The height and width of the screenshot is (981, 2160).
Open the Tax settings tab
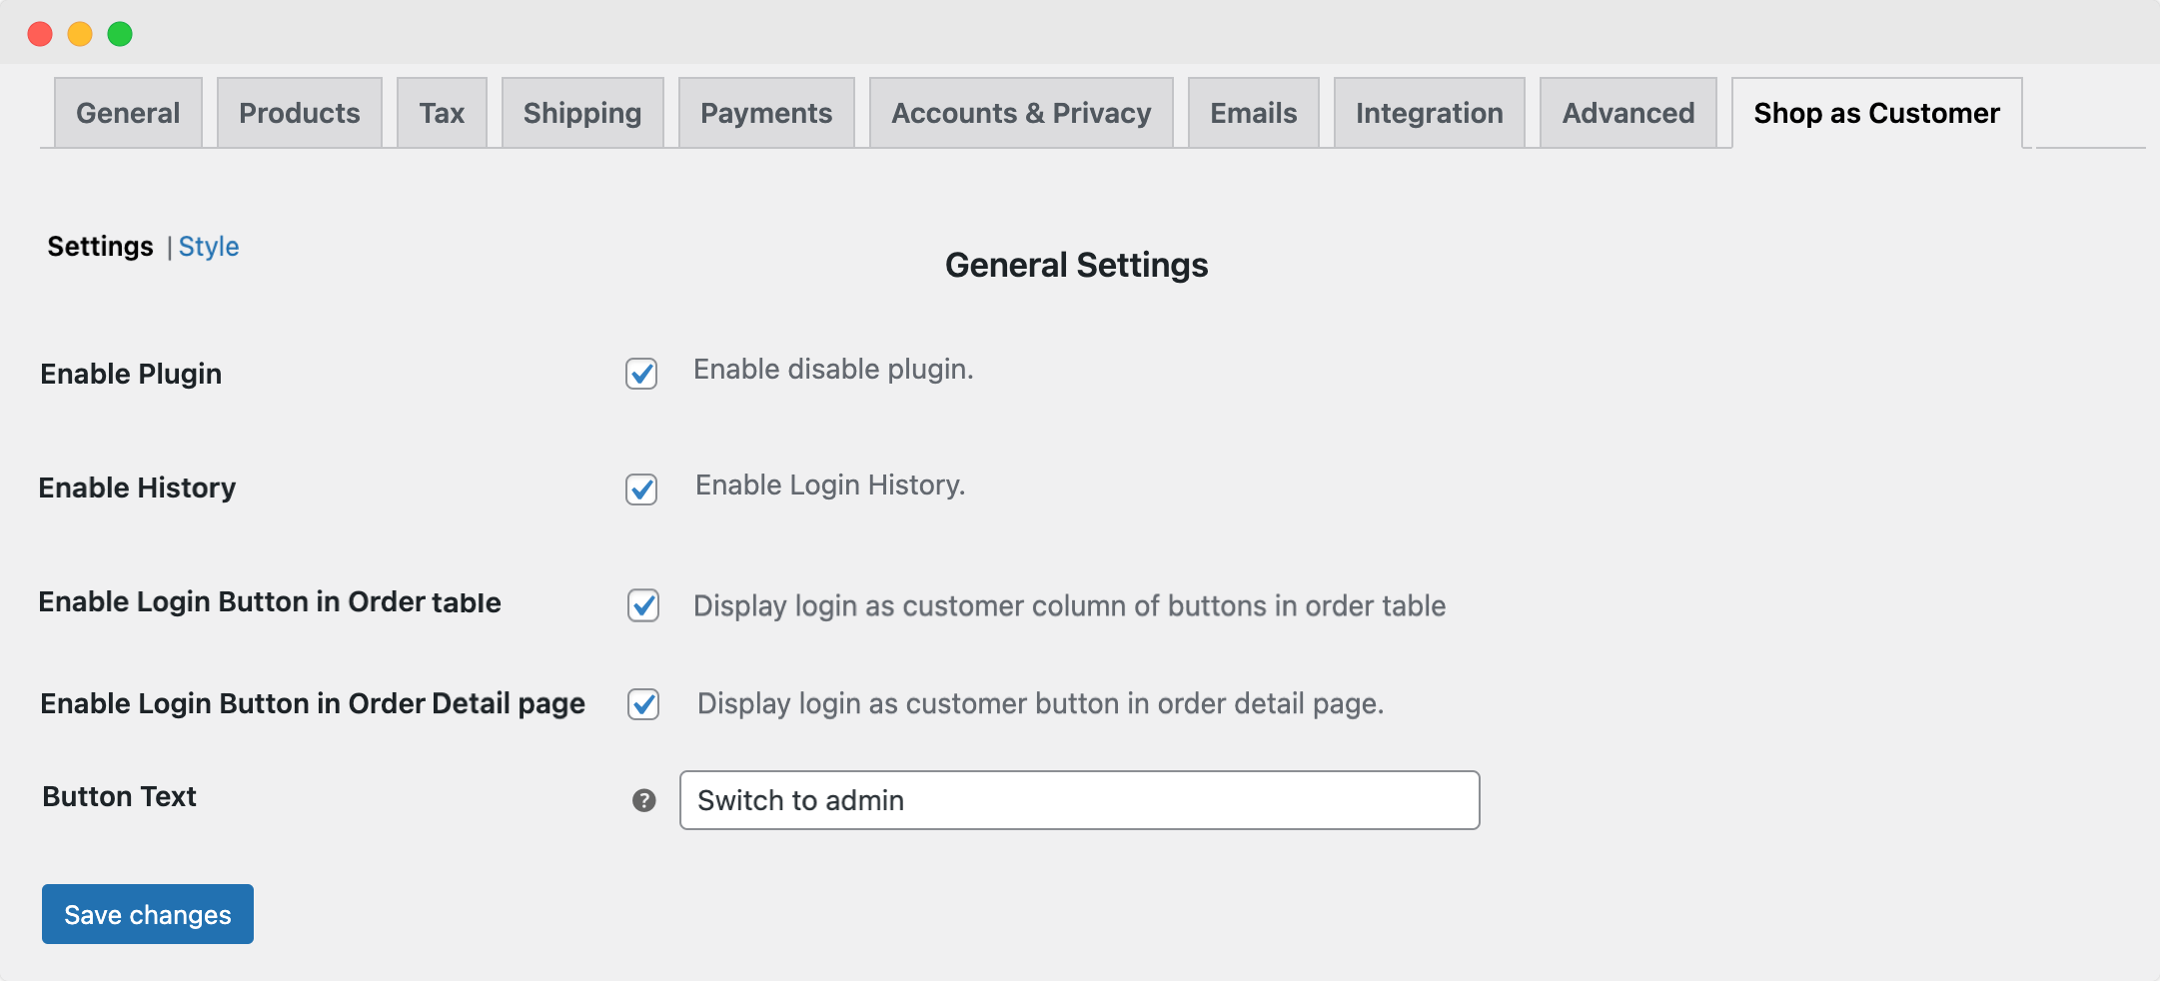pyautogui.click(x=441, y=112)
